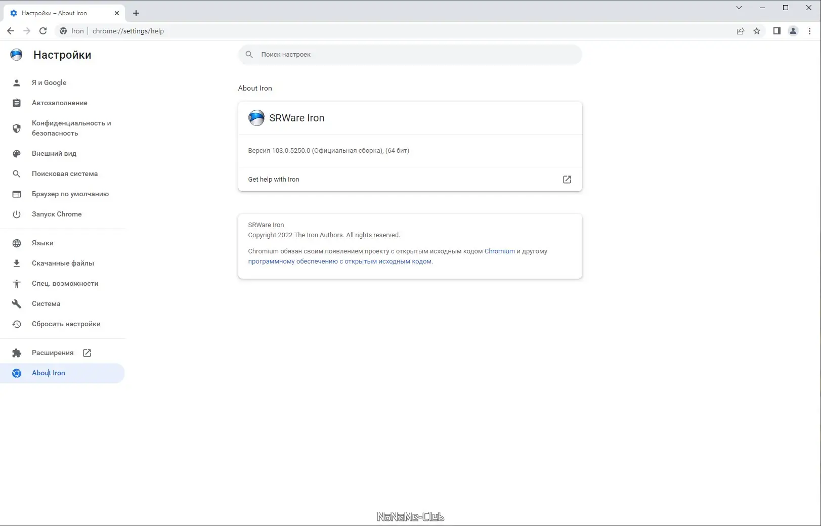Click the reset clock icon beside 'Сбросить настройки'
The width and height of the screenshot is (821, 526).
[x=17, y=324]
